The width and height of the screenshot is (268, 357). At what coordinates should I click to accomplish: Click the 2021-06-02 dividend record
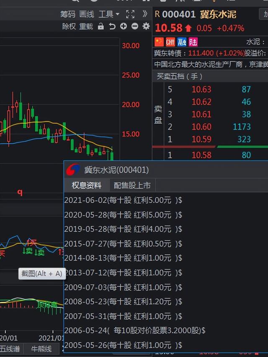[123, 200]
